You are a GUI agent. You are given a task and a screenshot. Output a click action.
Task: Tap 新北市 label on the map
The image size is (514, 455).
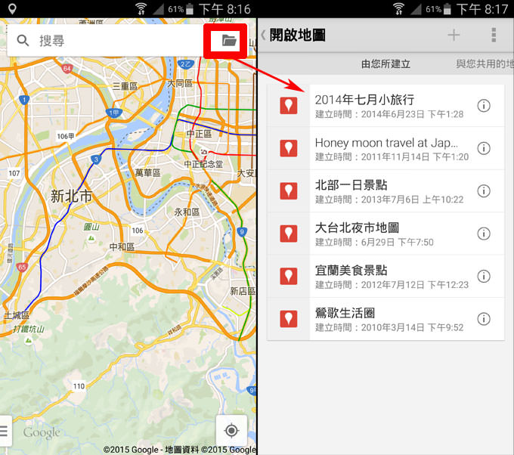coord(72,196)
